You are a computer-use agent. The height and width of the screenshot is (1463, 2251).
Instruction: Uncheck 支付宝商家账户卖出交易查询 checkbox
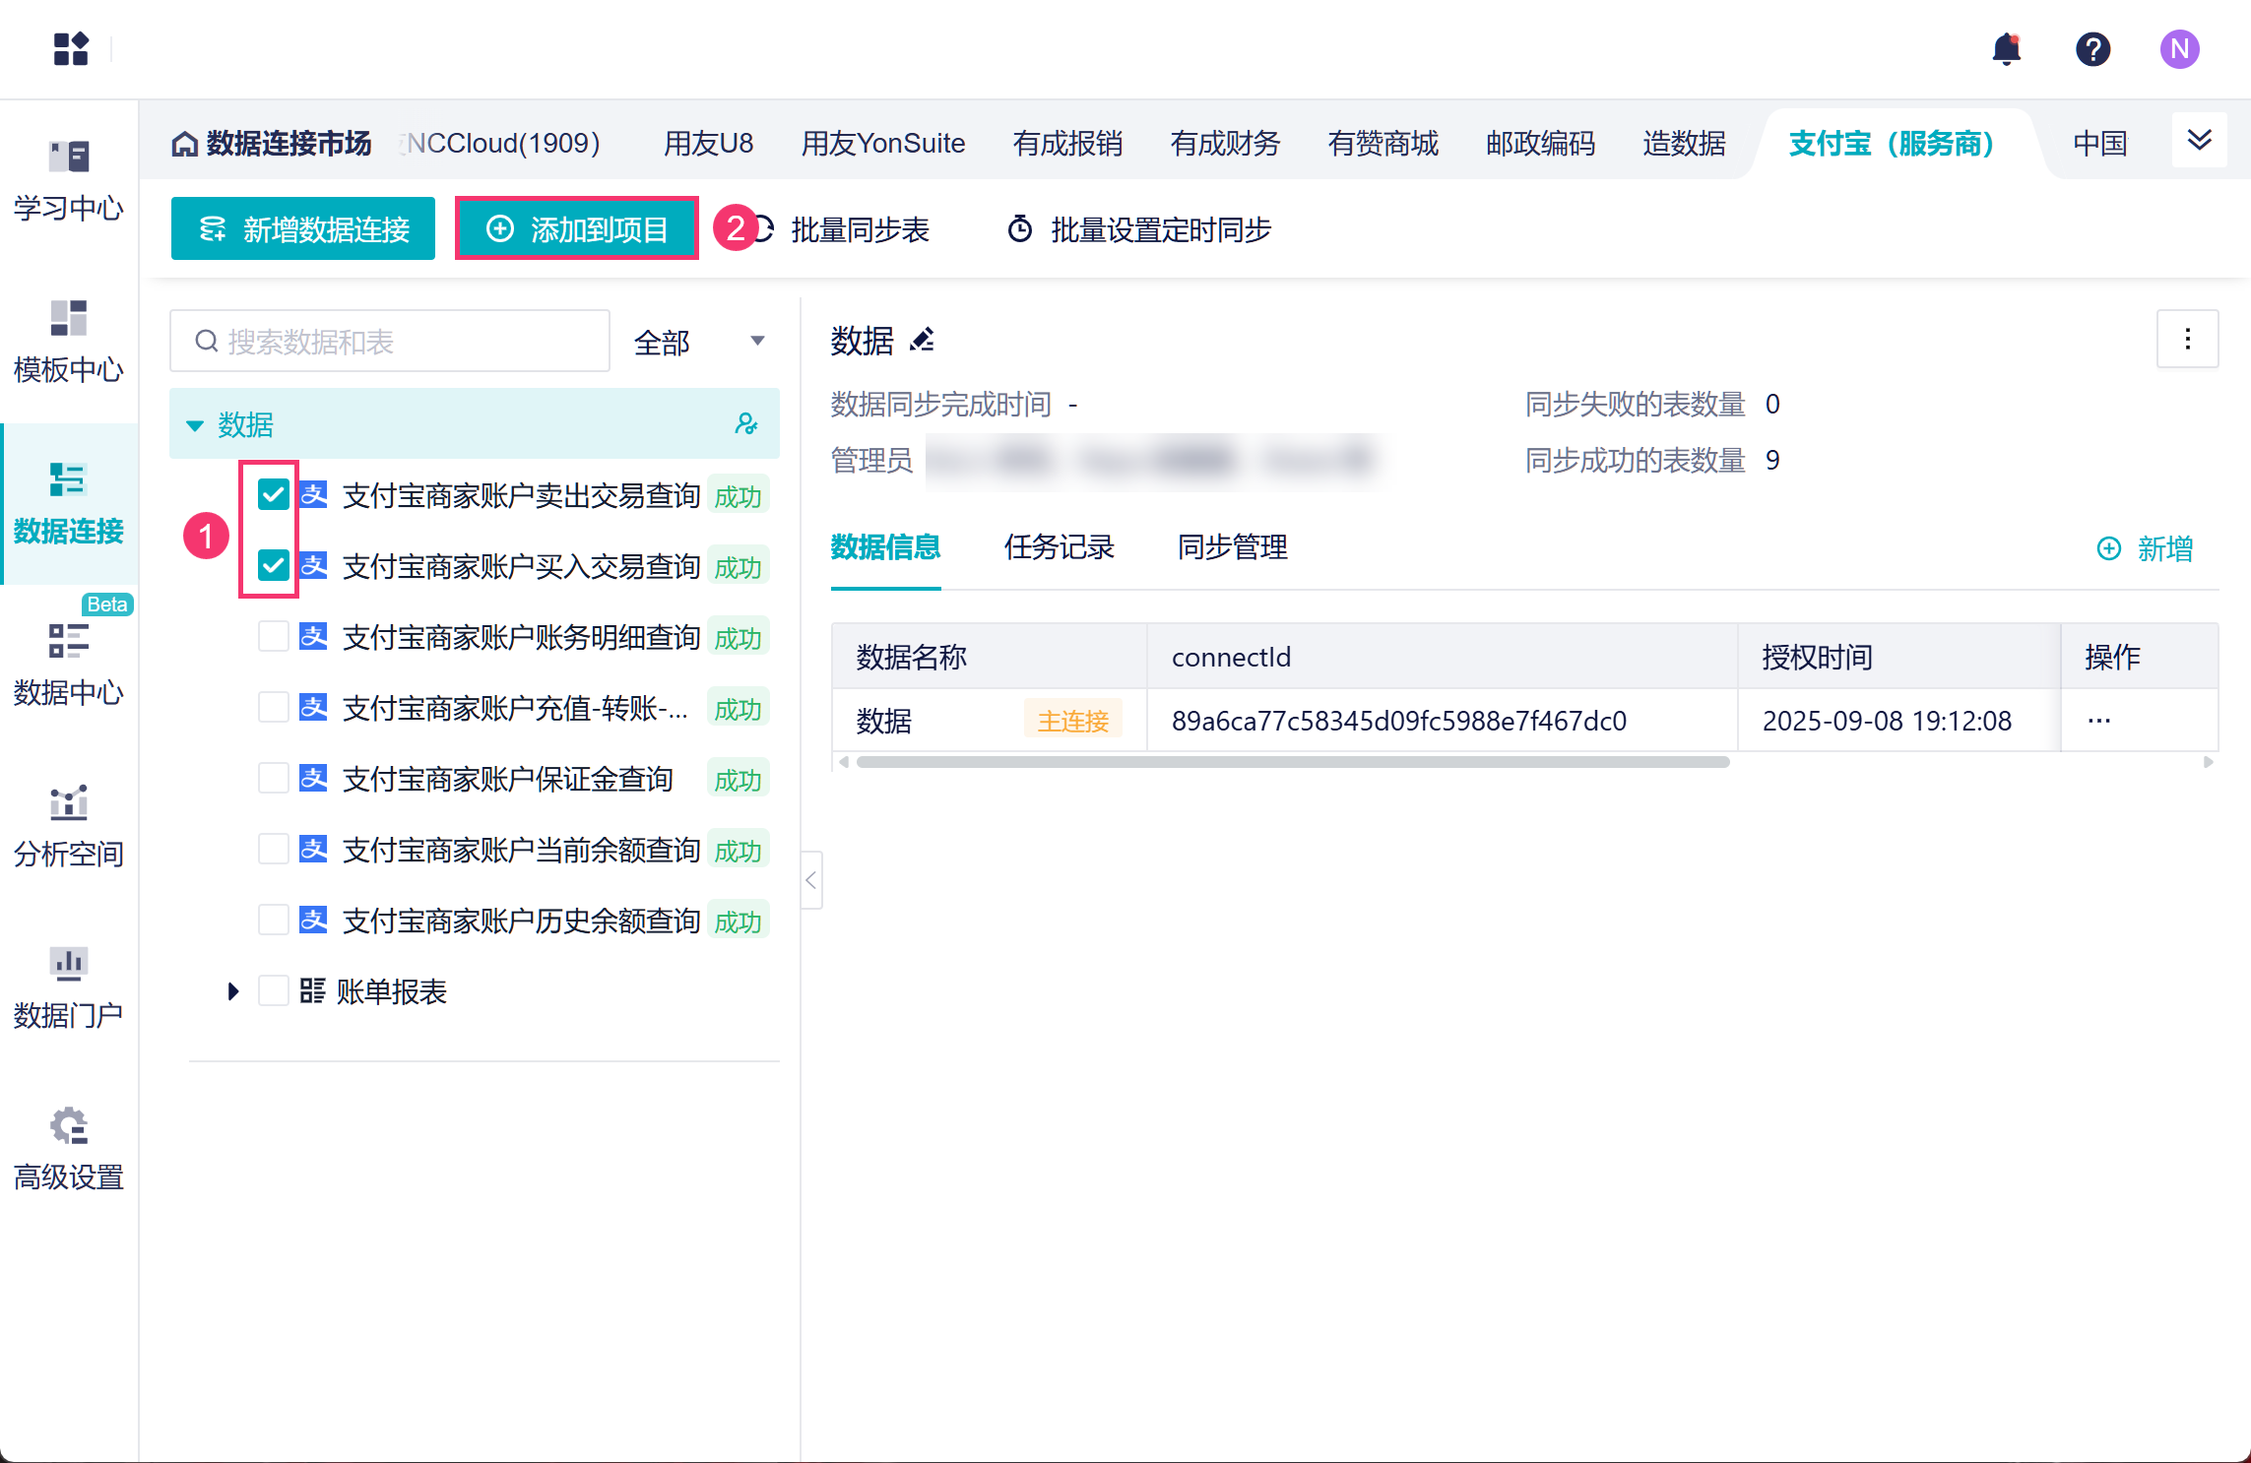point(273,494)
